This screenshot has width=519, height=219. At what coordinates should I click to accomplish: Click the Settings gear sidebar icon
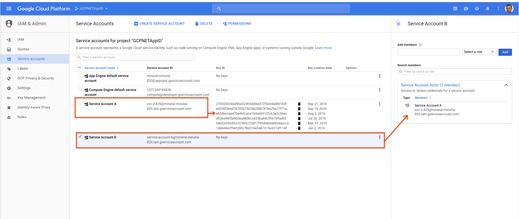tap(9, 88)
